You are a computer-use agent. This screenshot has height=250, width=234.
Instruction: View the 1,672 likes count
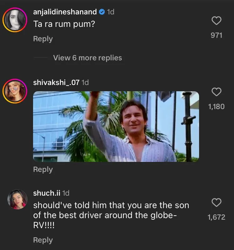click(x=217, y=217)
